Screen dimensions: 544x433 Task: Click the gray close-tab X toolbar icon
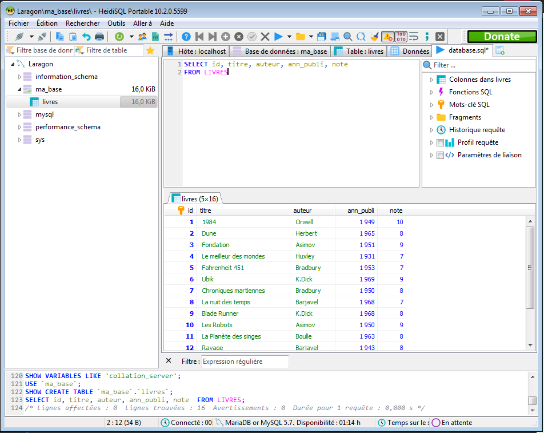tap(440, 37)
